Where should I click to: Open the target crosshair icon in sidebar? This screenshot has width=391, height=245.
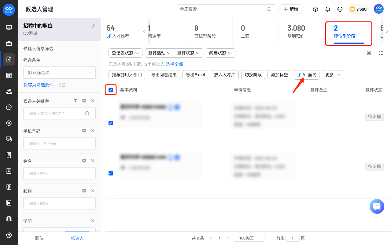click(9, 123)
